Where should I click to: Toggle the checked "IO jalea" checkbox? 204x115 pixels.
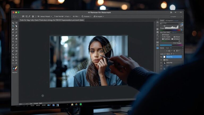tap(176, 43)
